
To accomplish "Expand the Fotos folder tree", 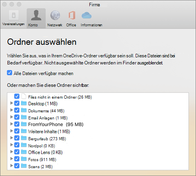I will point(12,159).
